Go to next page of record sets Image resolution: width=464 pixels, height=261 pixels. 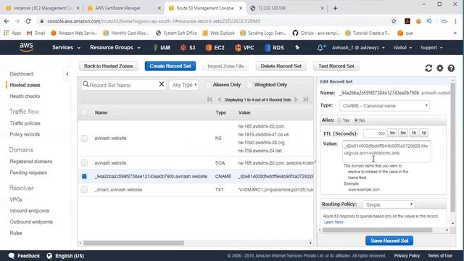coord(296,99)
